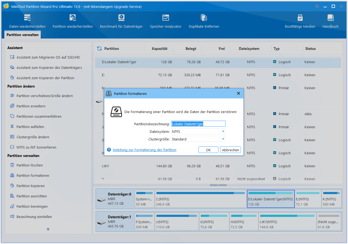Image resolution: width=348 pixels, height=244 pixels.
Task: Launch the Partition wiederherstellen icon
Action: point(73,18)
